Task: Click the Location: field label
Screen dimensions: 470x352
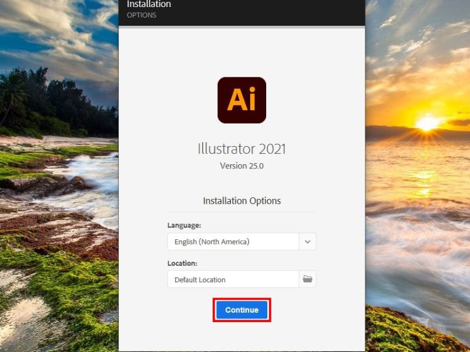Action: click(x=182, y=263)
